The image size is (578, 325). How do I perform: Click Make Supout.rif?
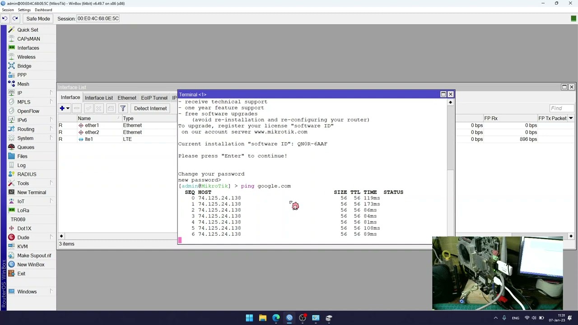click(34, 255)
